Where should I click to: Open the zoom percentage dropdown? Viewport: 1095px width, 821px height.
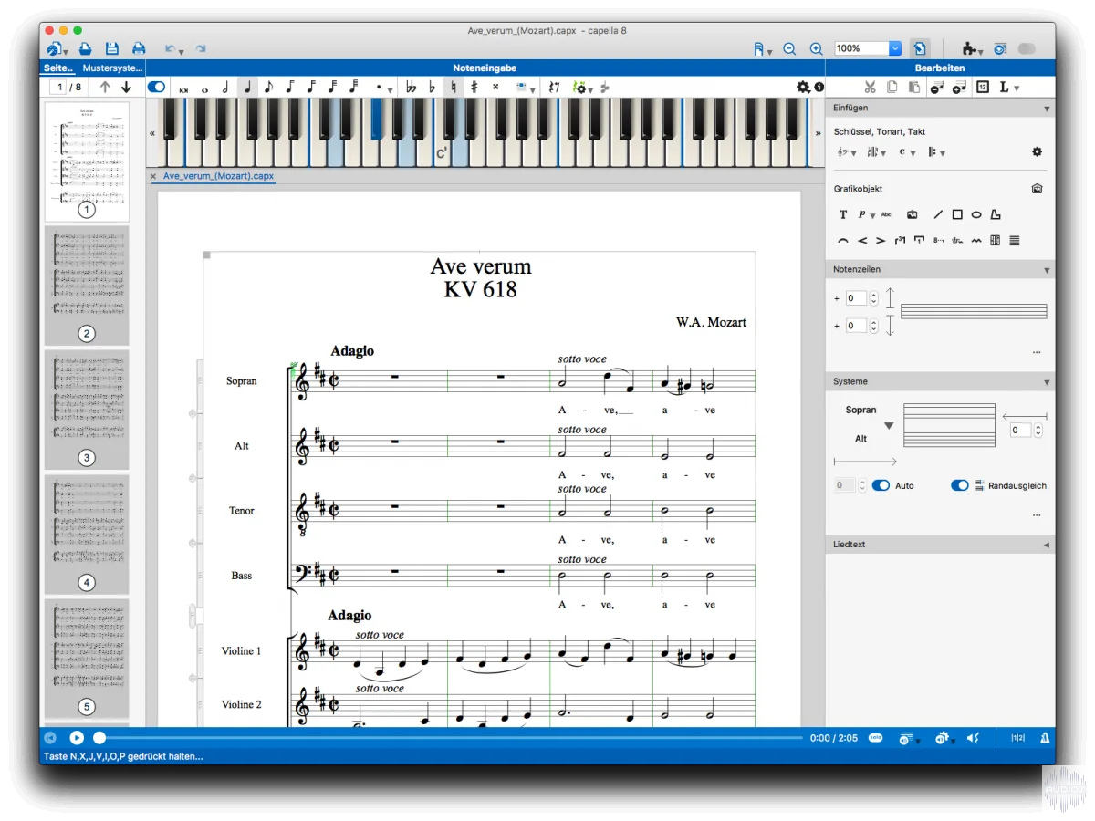(x=895, y=48)
